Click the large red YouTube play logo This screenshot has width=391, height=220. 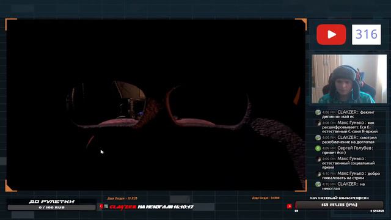click(331, 34)
